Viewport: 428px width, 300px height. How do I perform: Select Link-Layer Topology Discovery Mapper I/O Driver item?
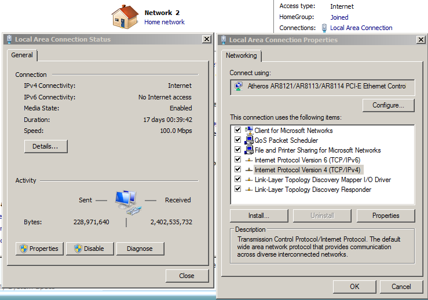point(323,180)
